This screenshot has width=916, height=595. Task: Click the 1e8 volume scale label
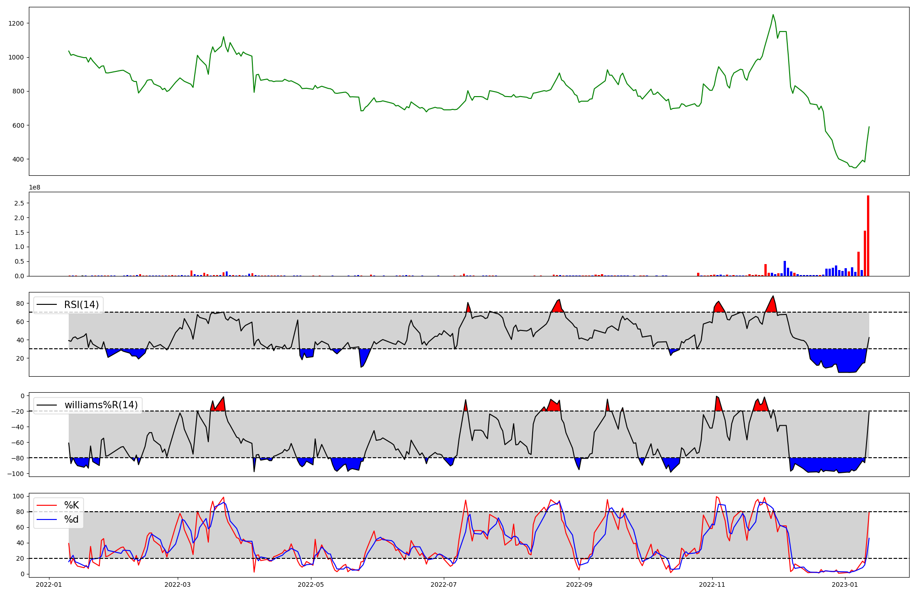[x=35, y=188]
